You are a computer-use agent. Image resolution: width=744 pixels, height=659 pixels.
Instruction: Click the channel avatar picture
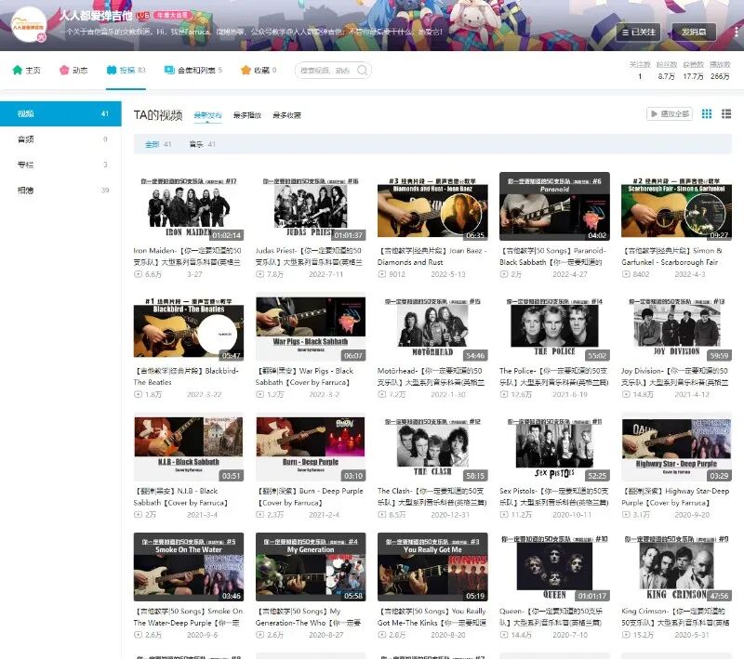coord(29,25)
